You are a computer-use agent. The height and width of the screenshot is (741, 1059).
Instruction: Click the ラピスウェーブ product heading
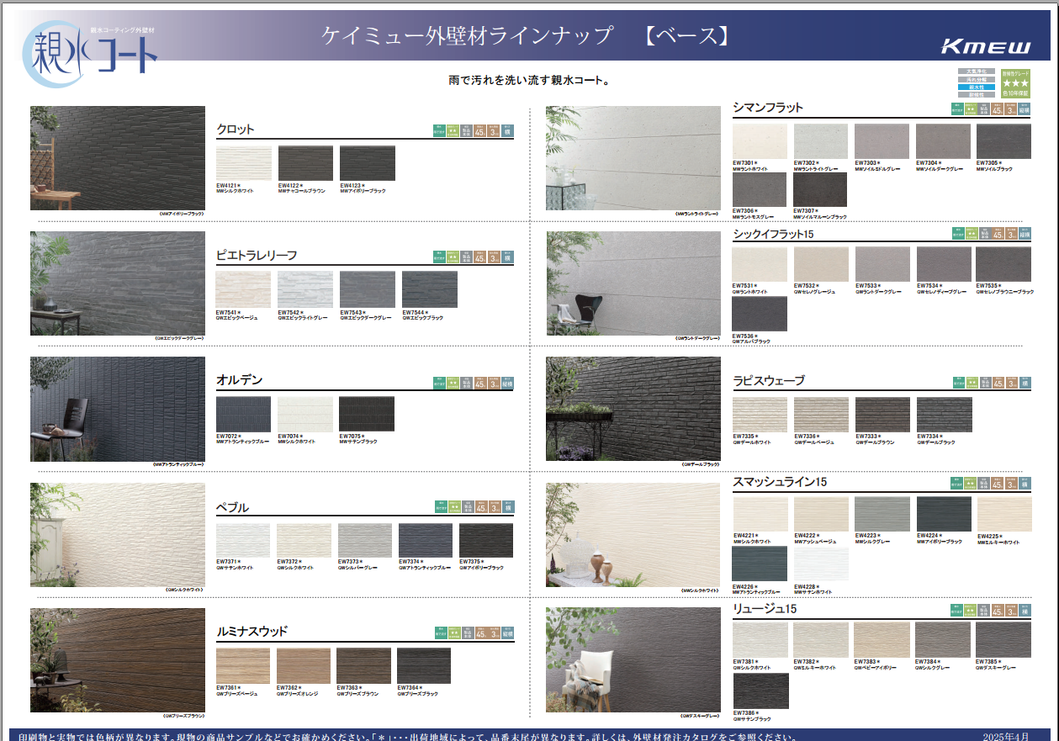coord(769,380)
